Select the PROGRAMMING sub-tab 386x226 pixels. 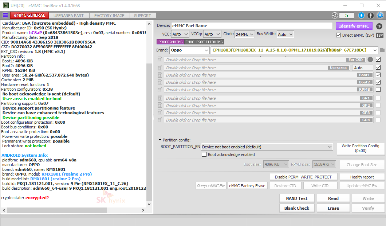click(x=170, y=42)
